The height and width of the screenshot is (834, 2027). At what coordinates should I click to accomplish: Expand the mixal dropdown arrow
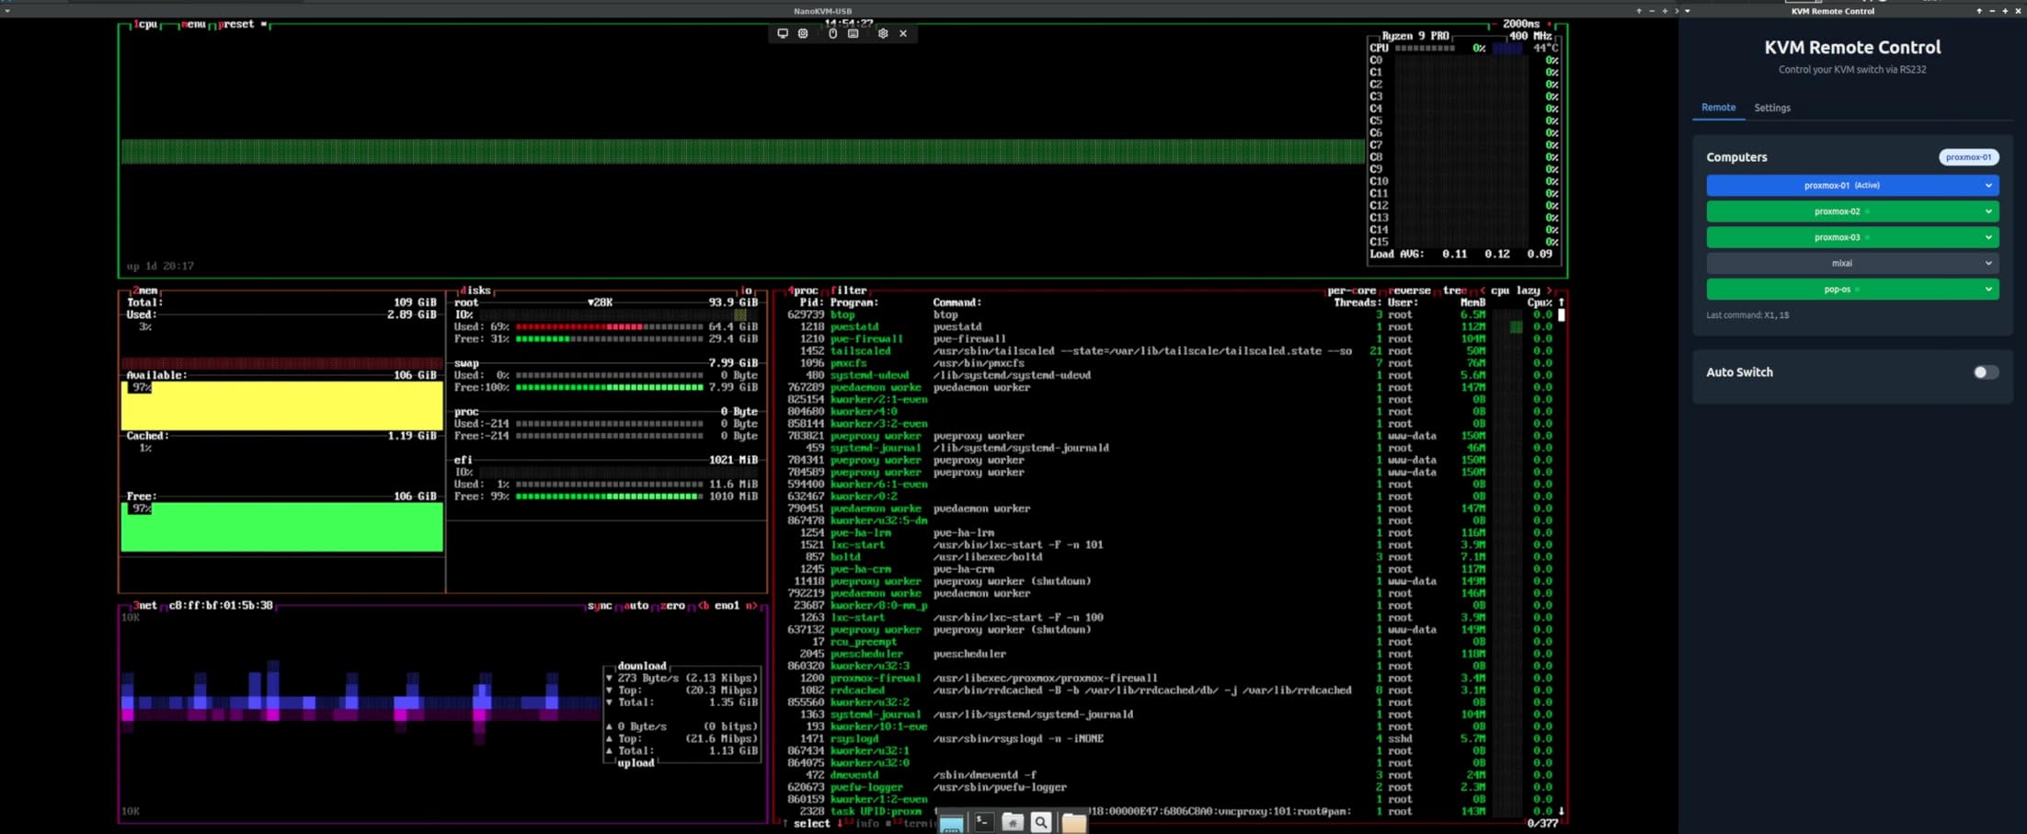pos(1988,263)
